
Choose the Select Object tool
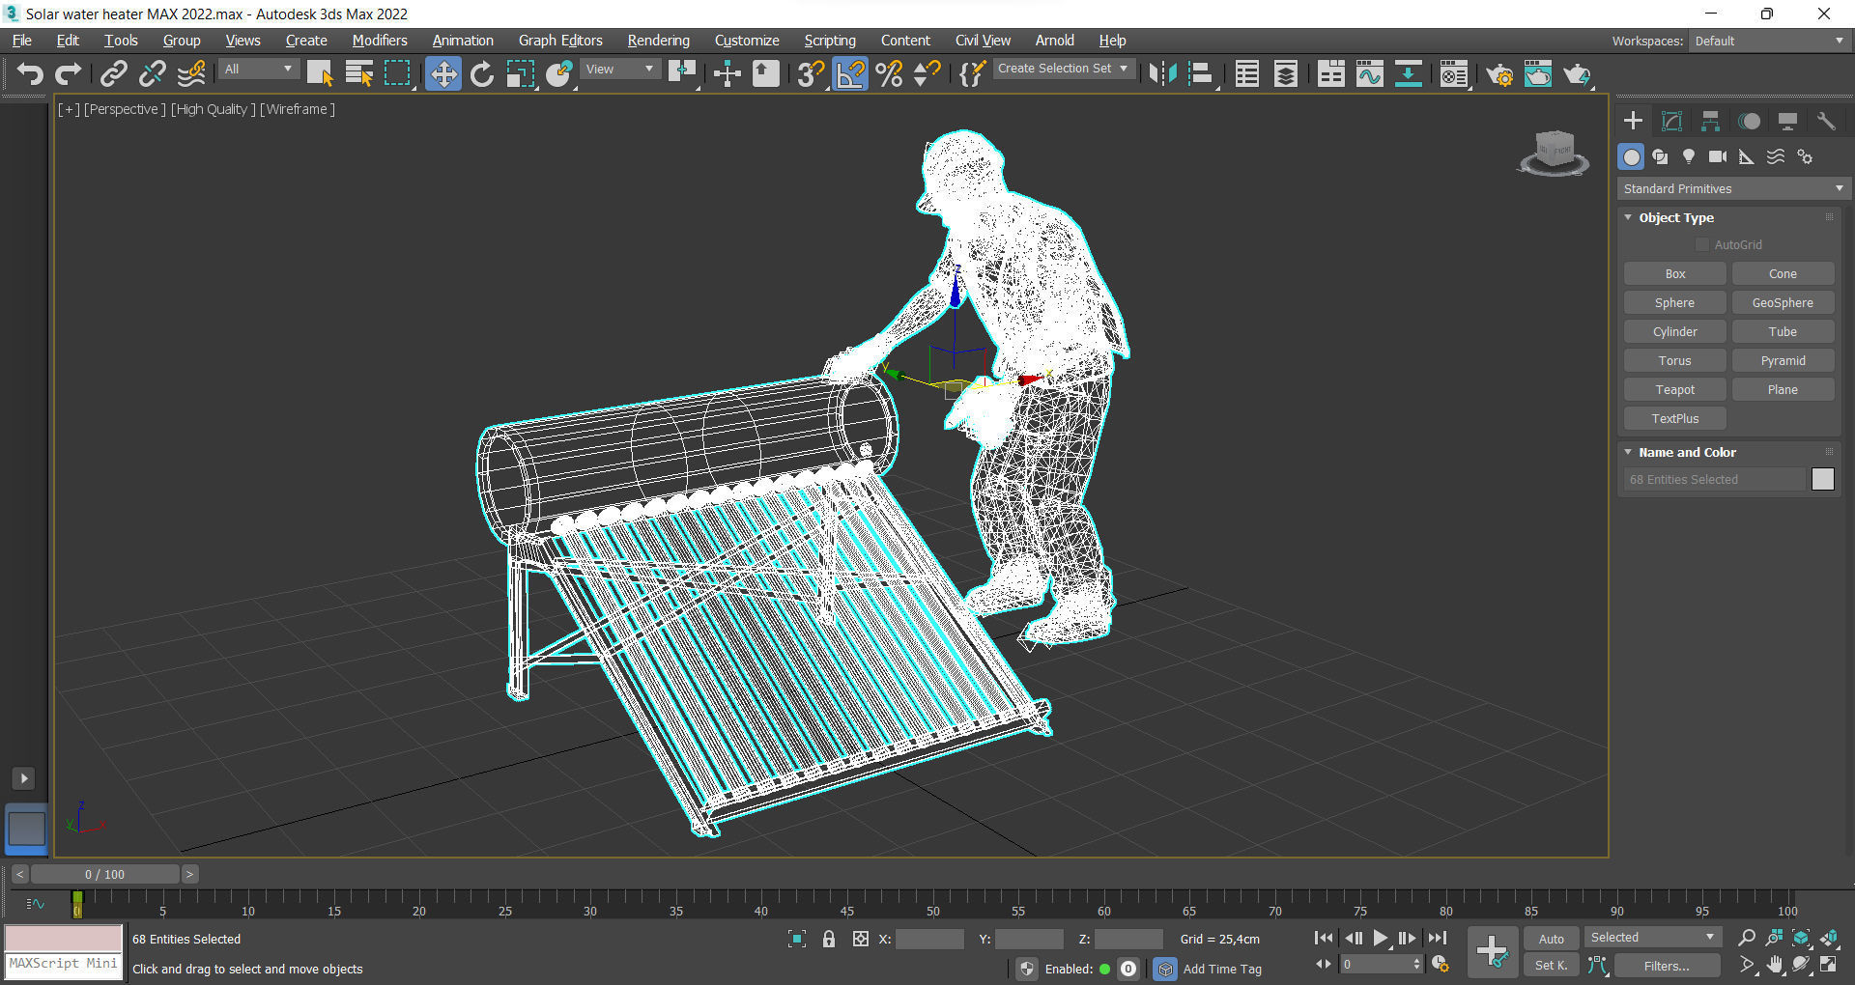tap(320, 73)
